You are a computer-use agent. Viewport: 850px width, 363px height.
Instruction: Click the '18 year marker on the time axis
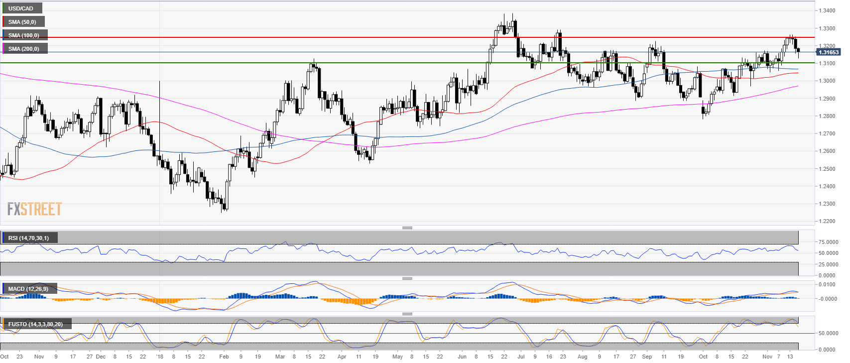(x=159, y=357)
